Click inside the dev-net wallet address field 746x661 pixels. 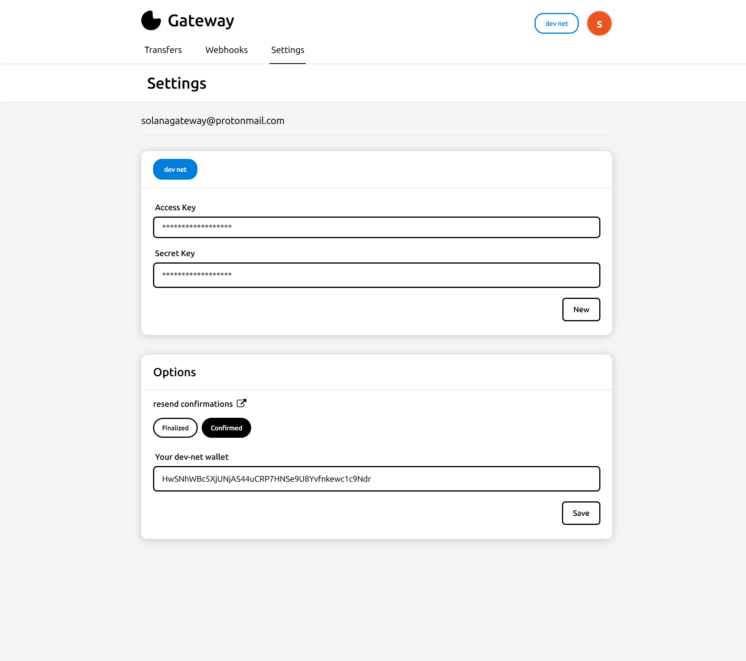click(x=376, y=479)
